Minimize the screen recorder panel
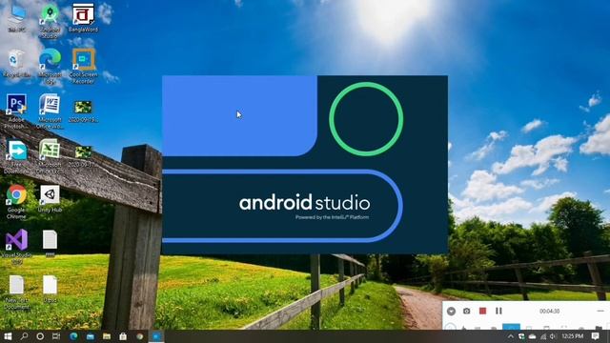 tap(600, 312)
